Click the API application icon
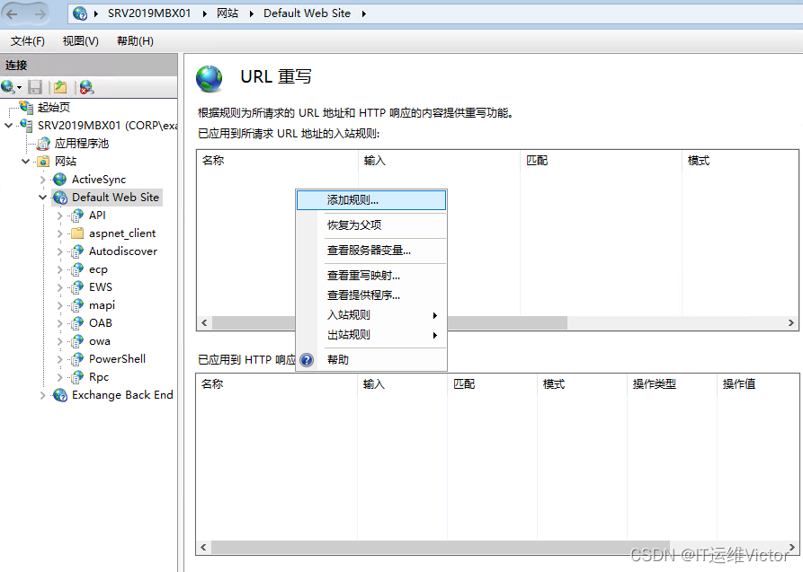 (76, 216)
